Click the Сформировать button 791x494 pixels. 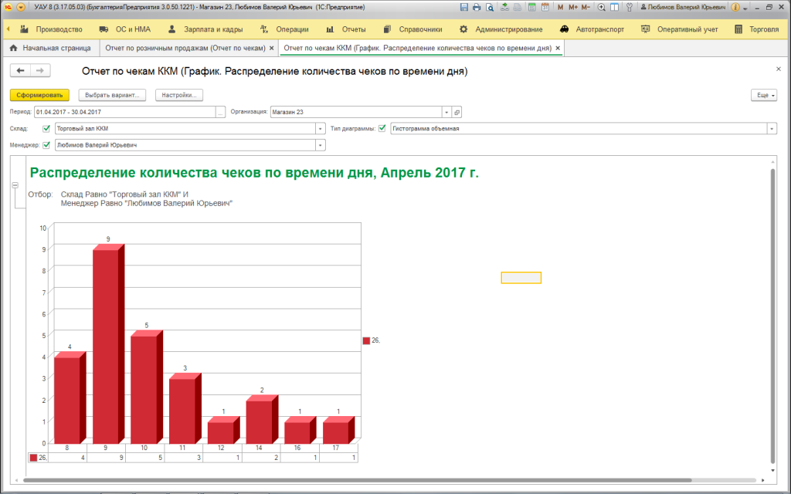(39, 95)
